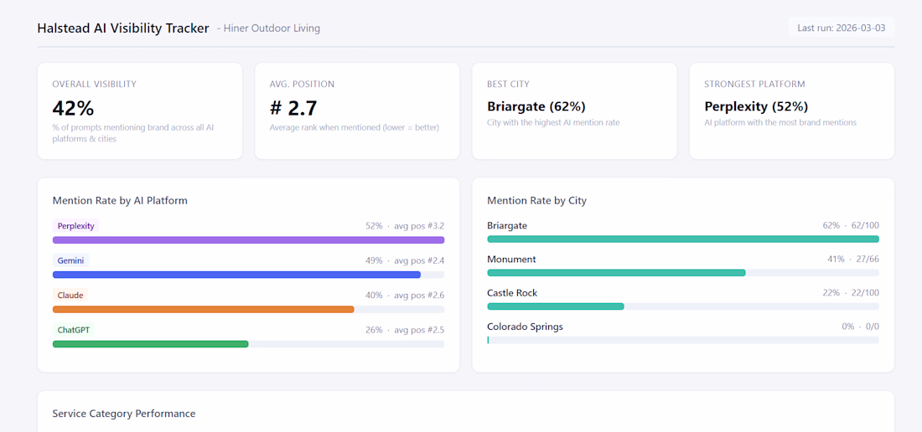Select the Overall Visibility 42% value
The height and width of the screenshot is (432, 922).
tap(73, 108)
